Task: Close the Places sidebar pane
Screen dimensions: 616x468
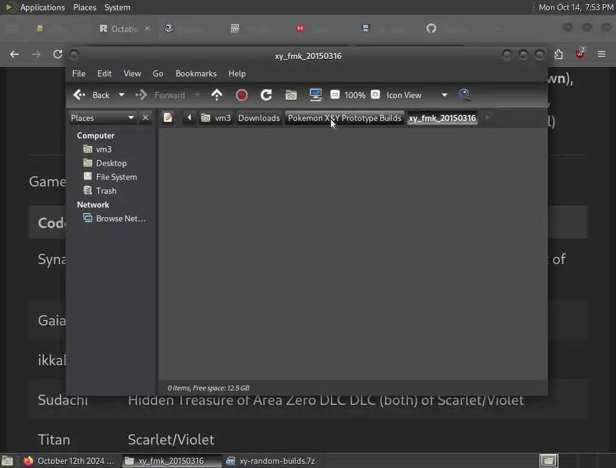Action: [146, 117]
